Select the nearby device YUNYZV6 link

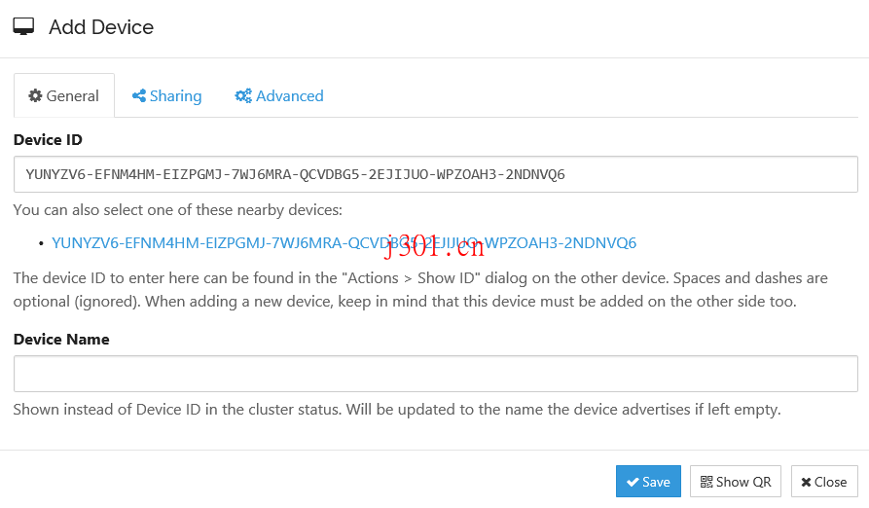point(344,242)
